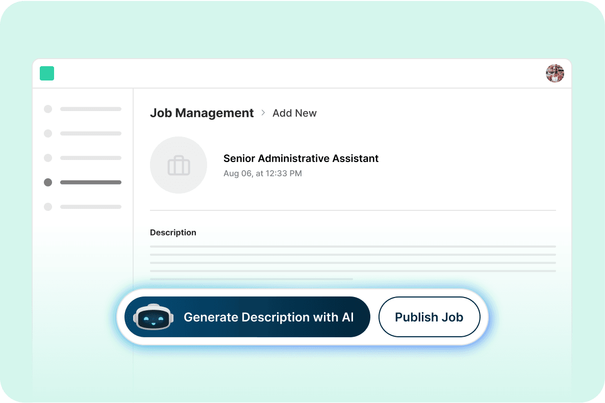Image resolution: width=605 pixels, height=403 pixels.
Task: Open the highlighted active sidebar item
Action: (x=91, y=182)
